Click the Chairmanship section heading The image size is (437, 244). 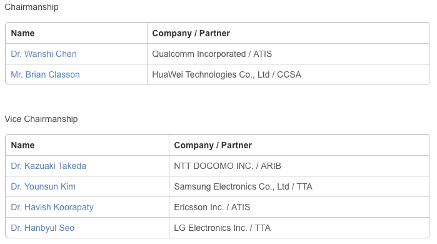[x=31, y=7]
